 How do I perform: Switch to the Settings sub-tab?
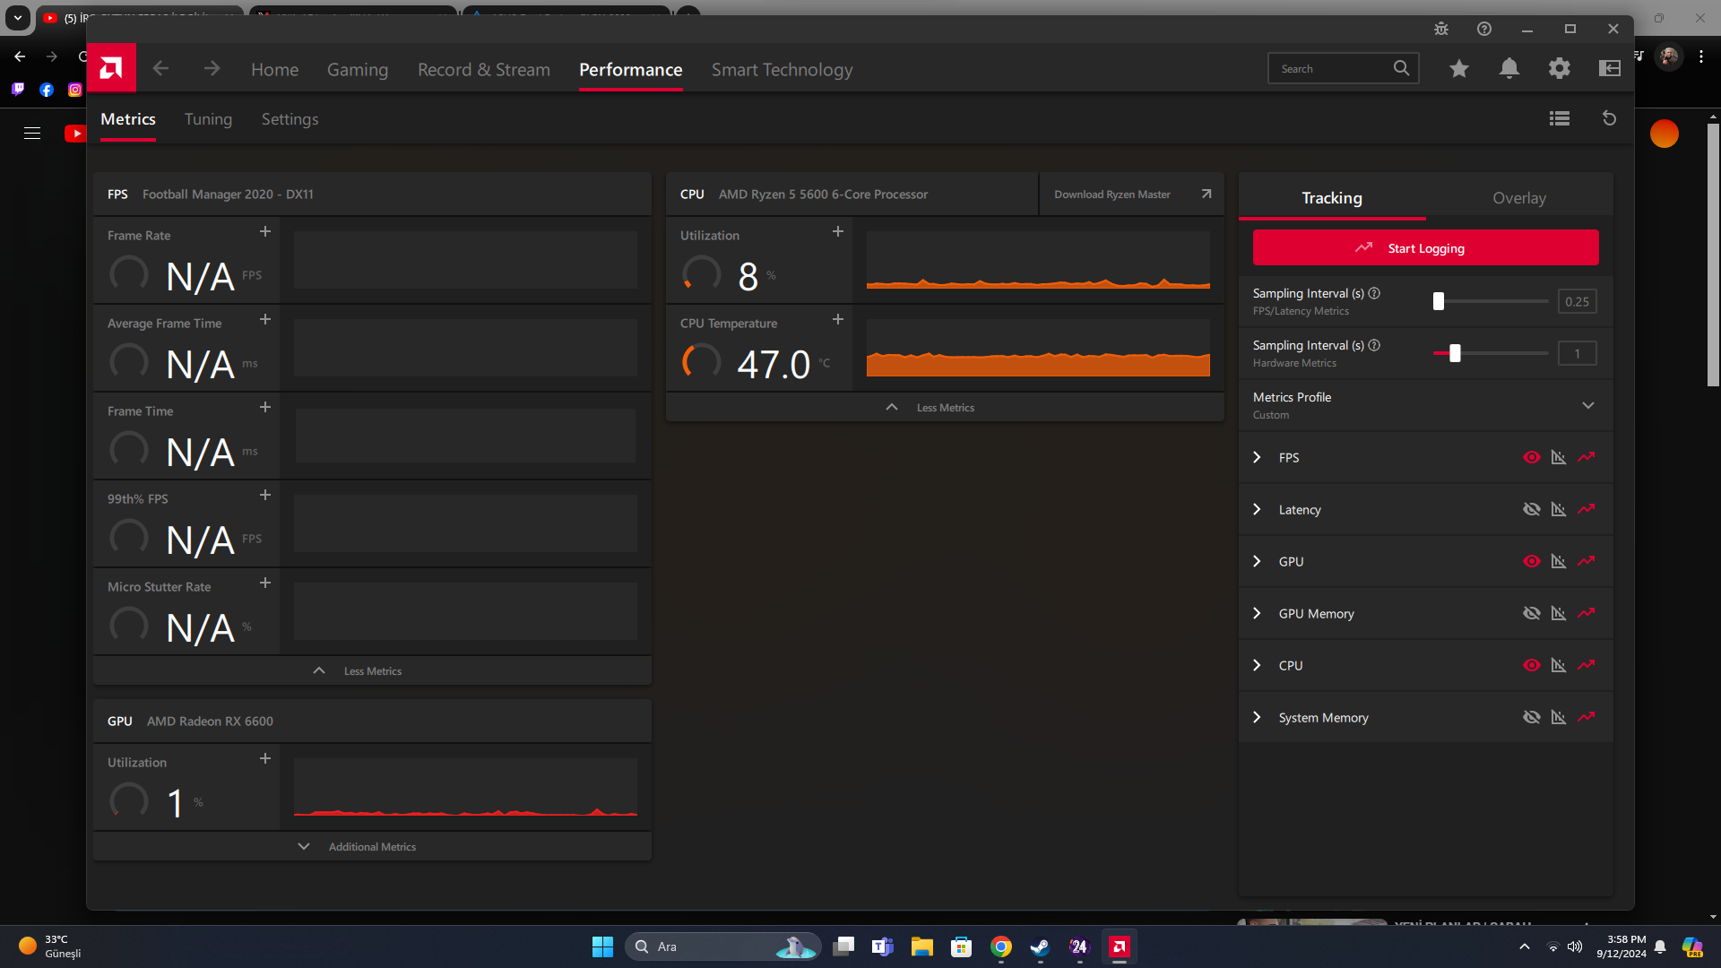[x=290, y=119]
